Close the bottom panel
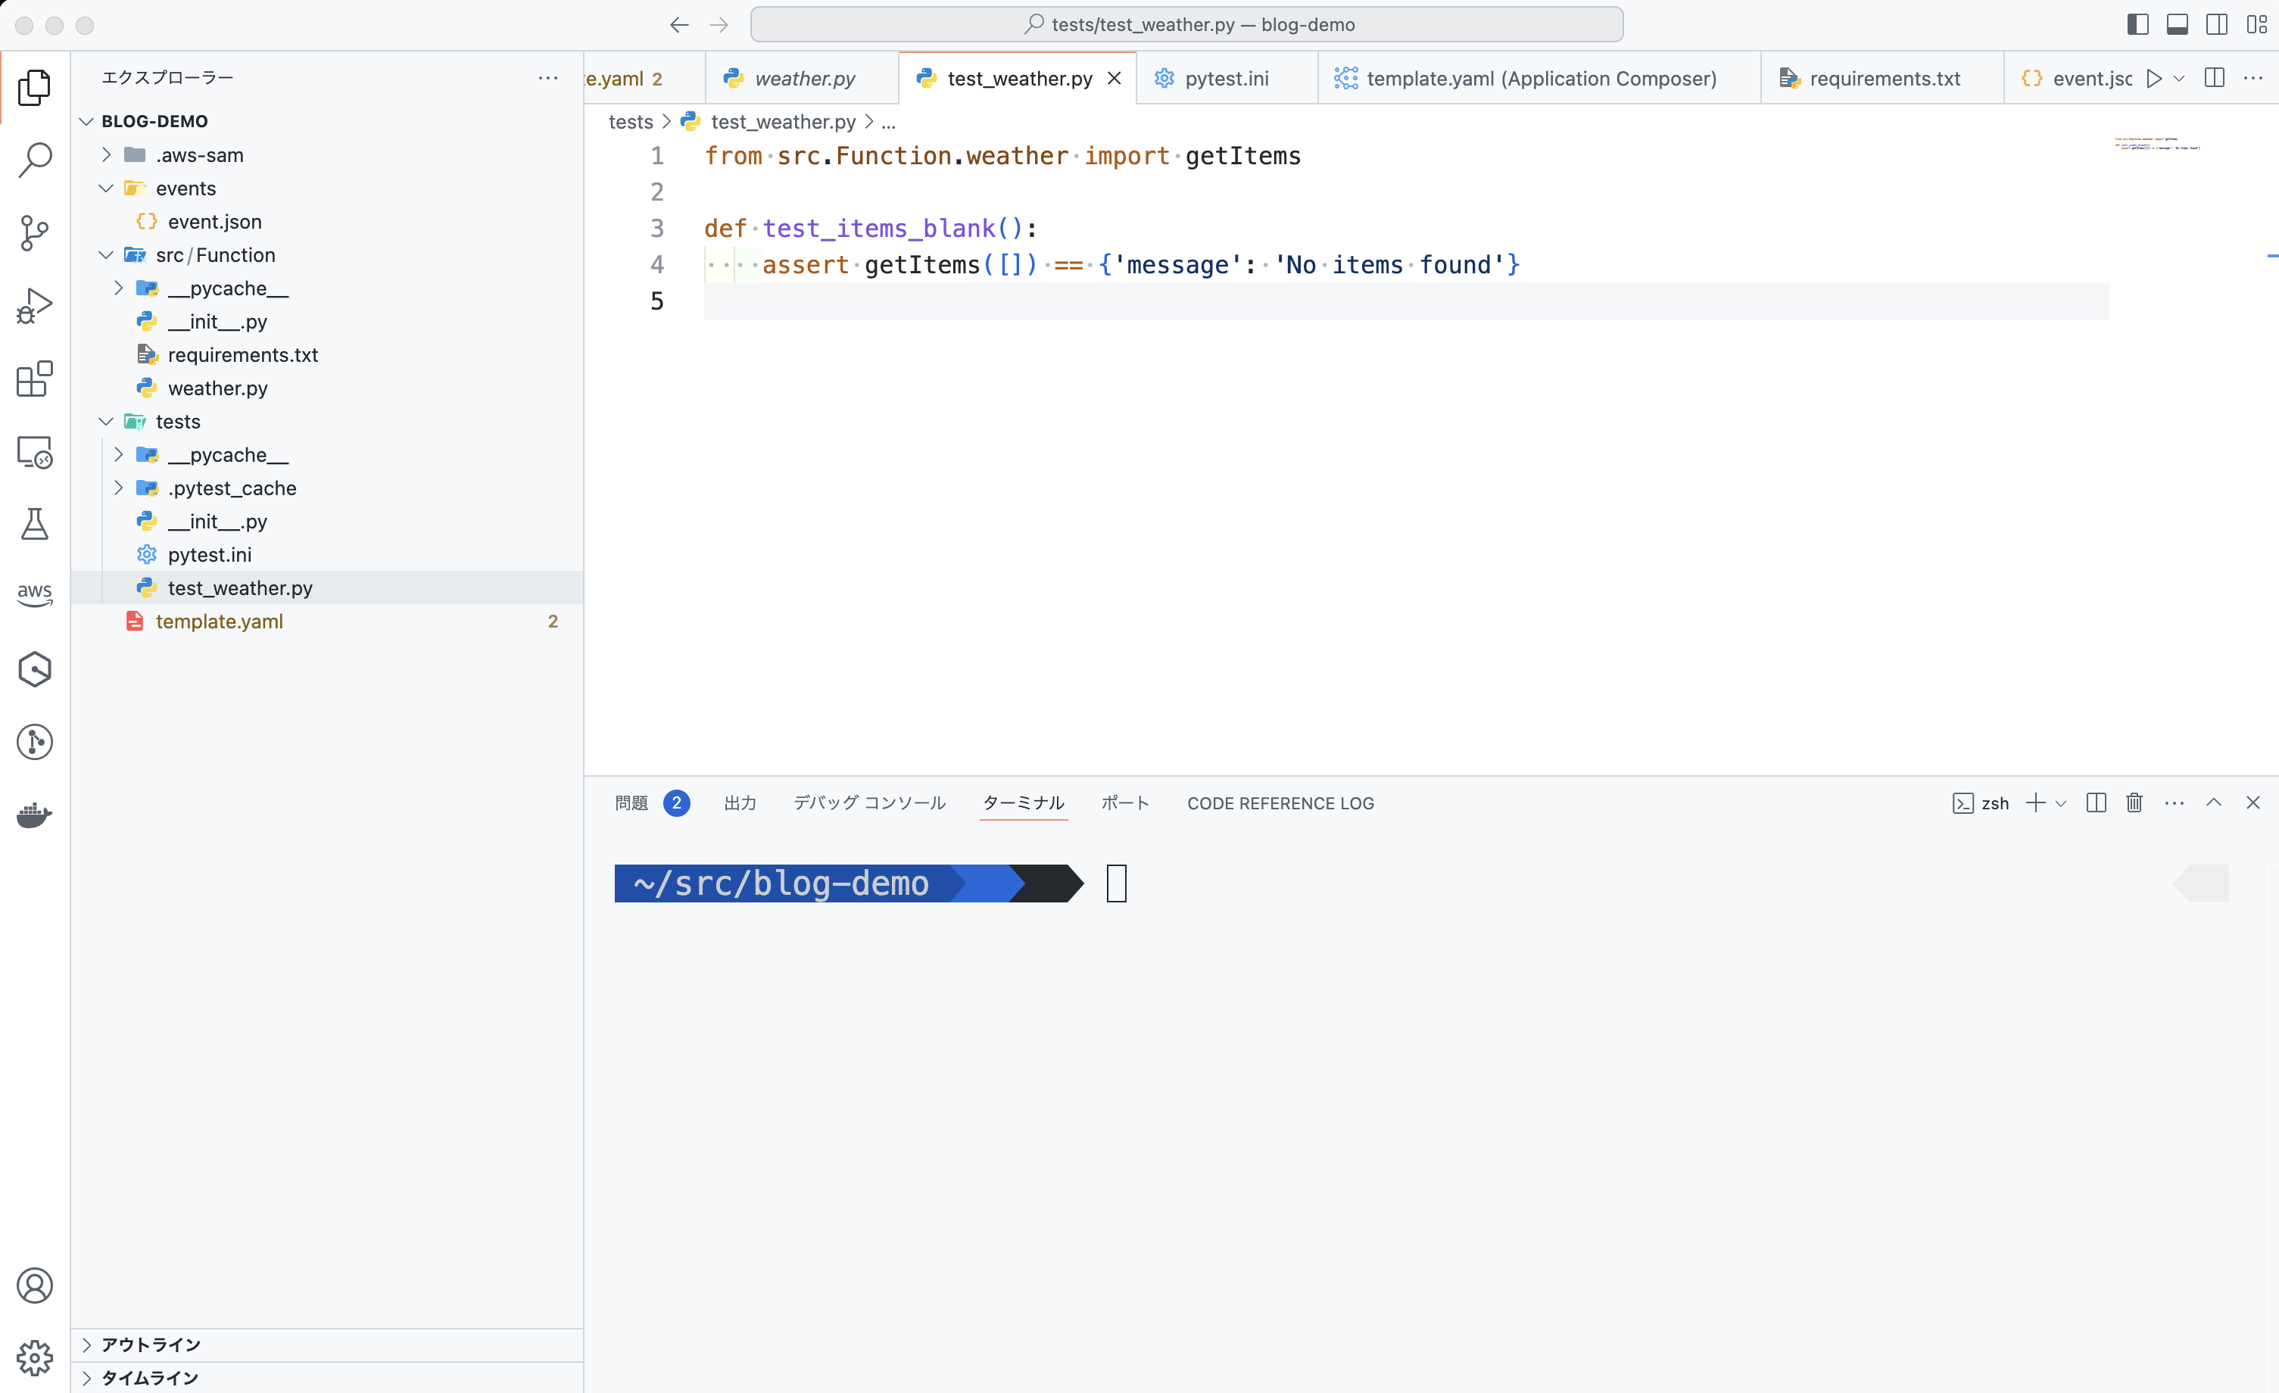Screen dimensions: 2279x1393 (2253, 803)
